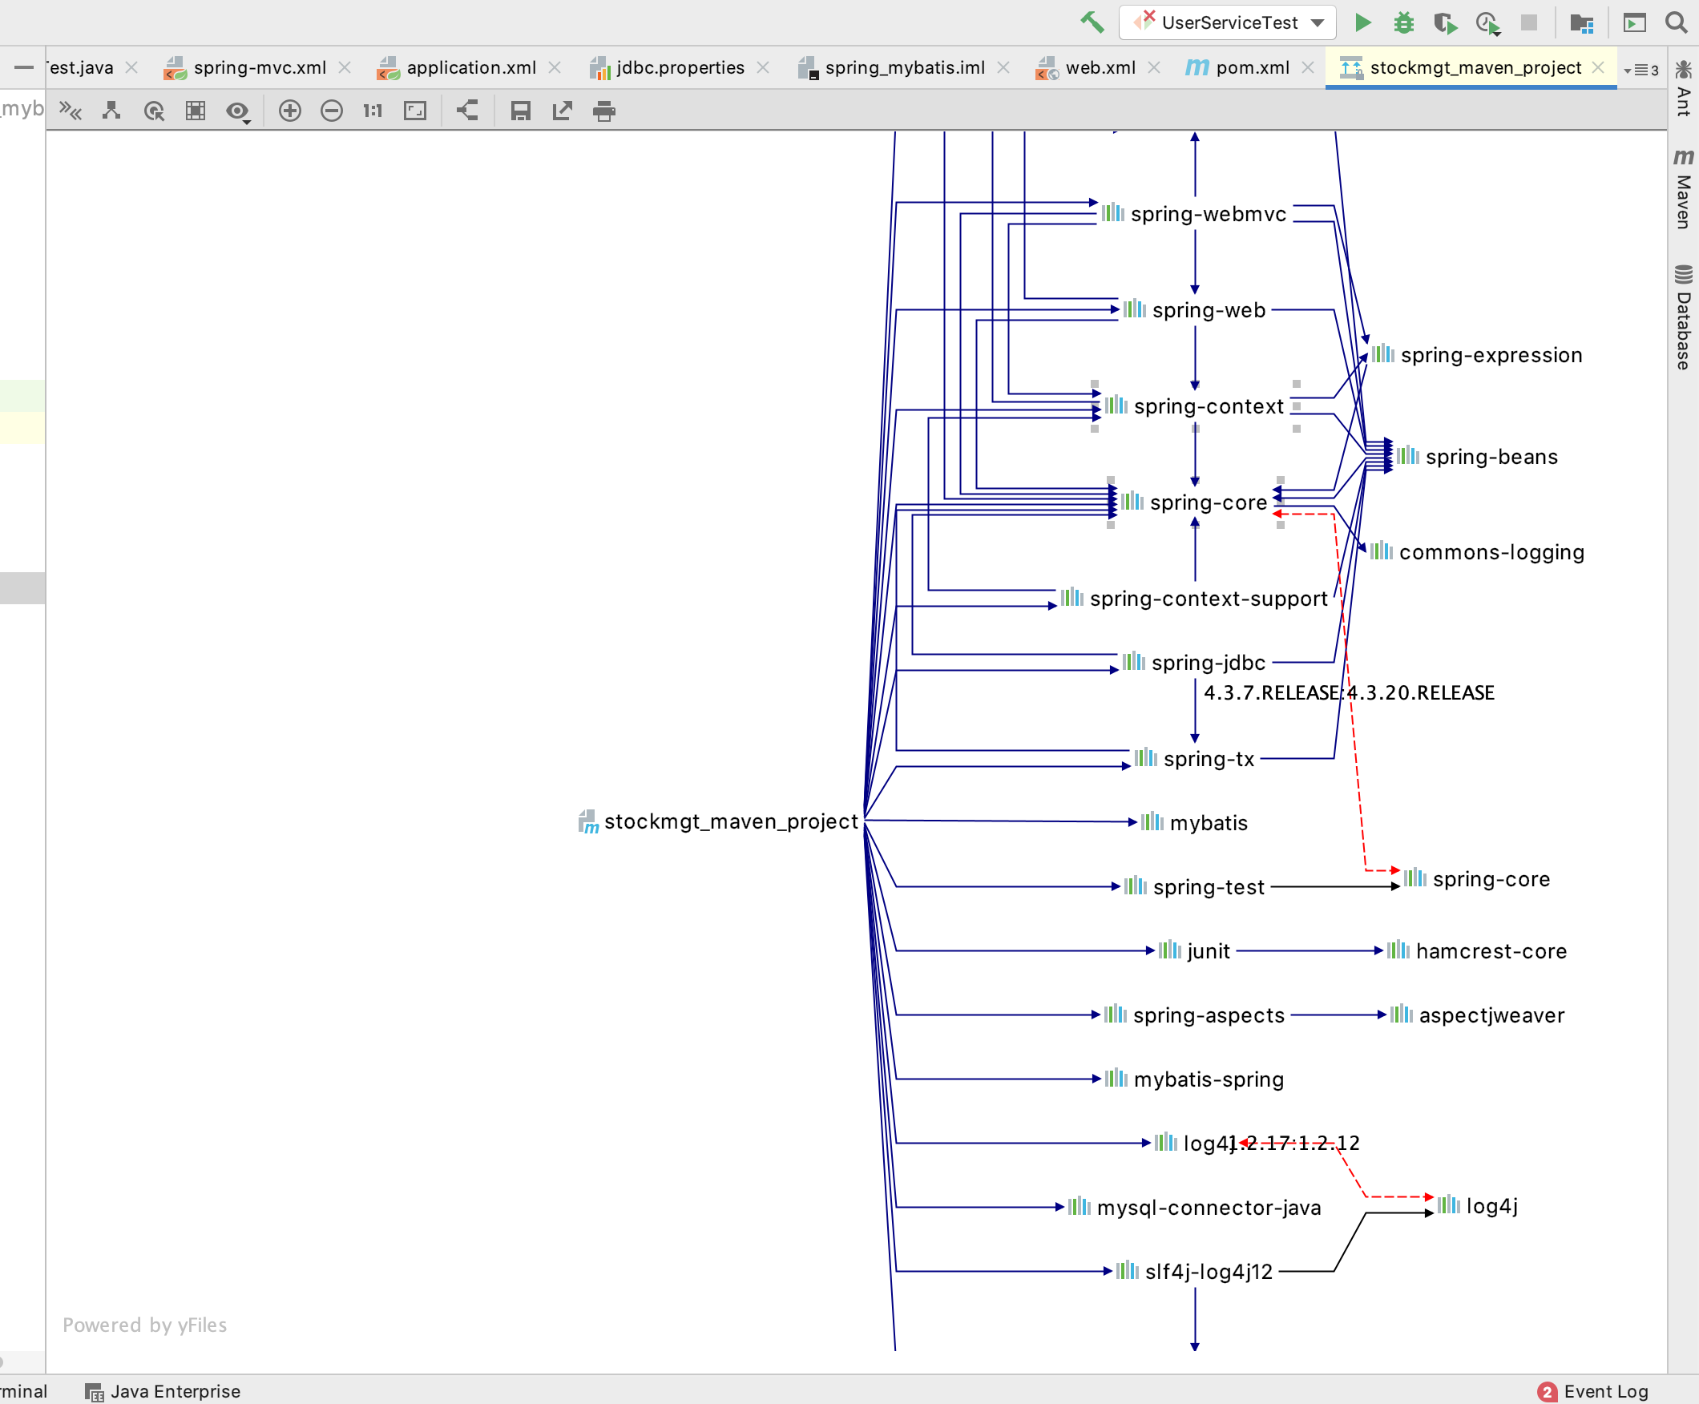Open the Java Enterprise tool window
The width and height of the screenshot is (1699, 1404).
[163, 1391]
